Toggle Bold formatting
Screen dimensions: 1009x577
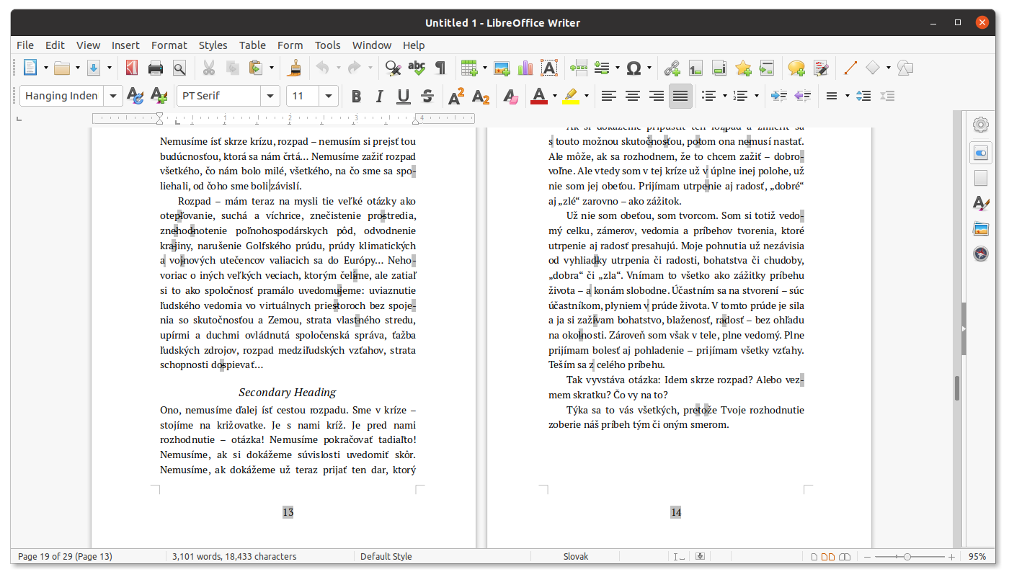355,97
